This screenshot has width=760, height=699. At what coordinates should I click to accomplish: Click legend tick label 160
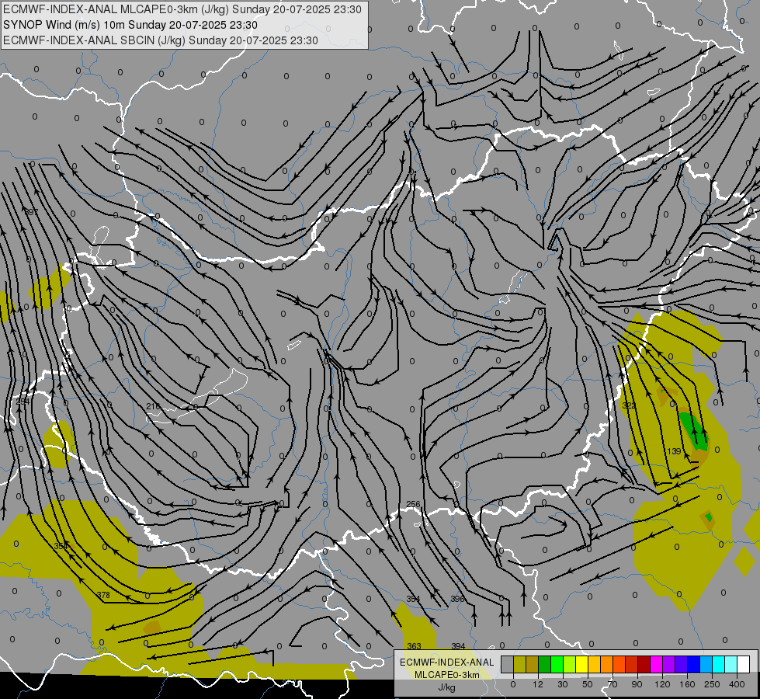[687, 684]
